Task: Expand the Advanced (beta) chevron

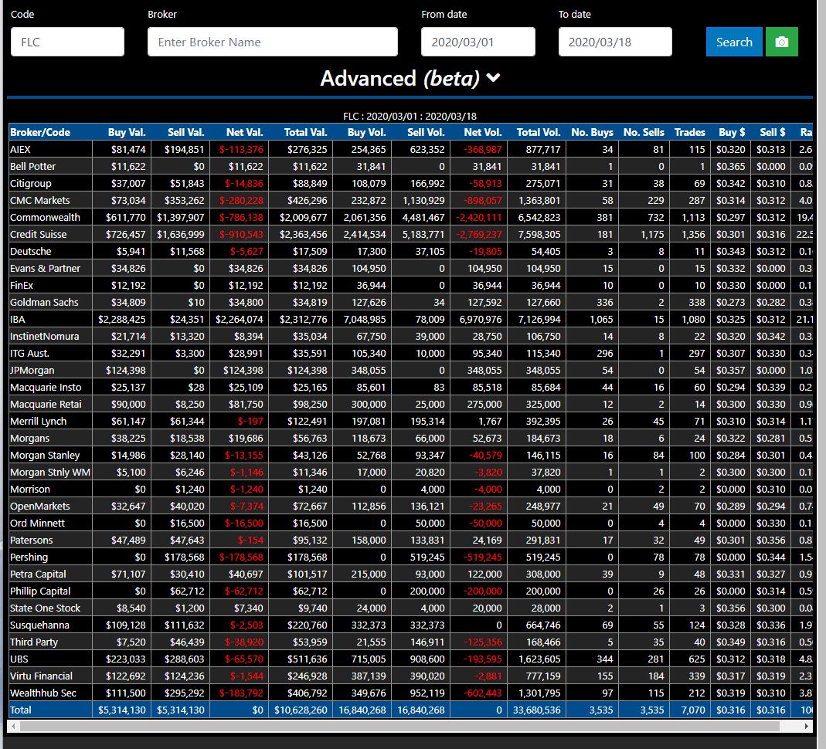Action: click(x=493, y=79)
